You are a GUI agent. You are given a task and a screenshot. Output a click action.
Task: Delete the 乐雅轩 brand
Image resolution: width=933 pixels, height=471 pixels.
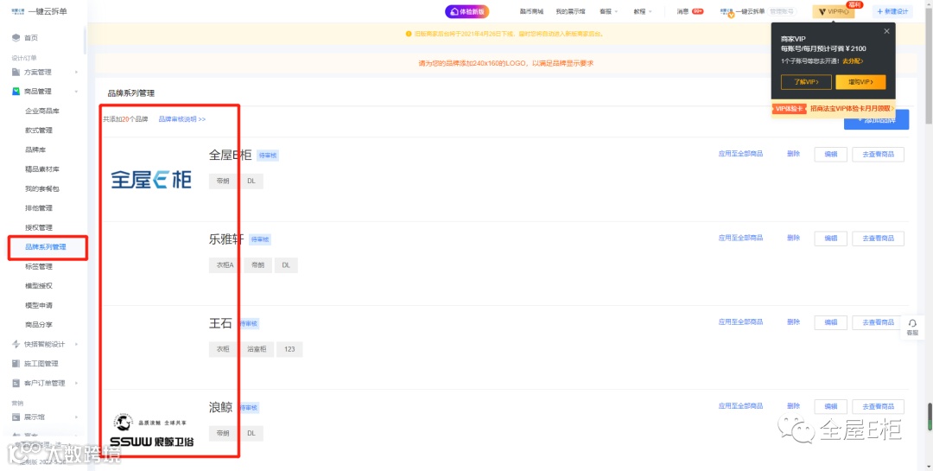click(x=793, y=238)
